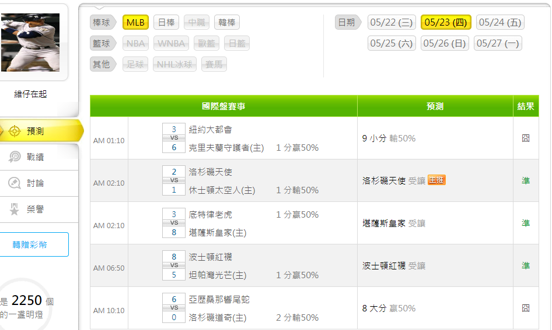Choose date 05/24 (五)

point(500,23)
